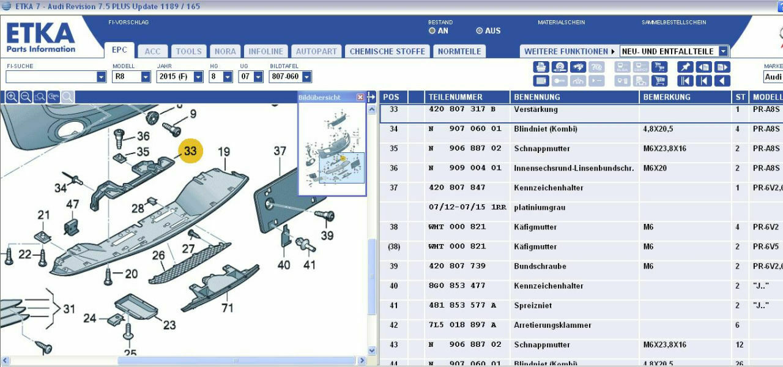Jump to first entry with double-bar arrow
Screen dimensions: 783x367
[x=685, y=81]
